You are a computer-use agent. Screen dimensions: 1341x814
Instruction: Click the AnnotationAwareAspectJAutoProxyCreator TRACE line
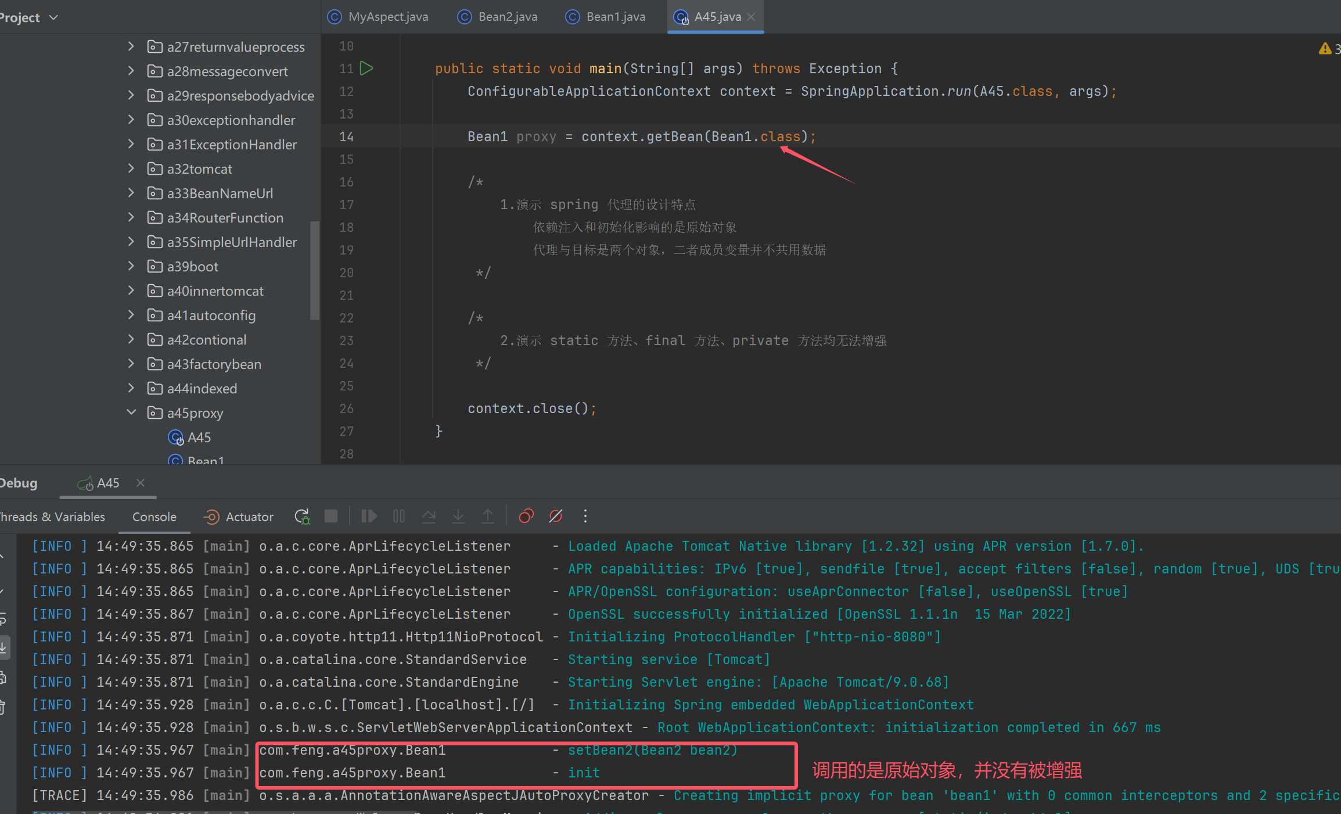pos(685,795)
